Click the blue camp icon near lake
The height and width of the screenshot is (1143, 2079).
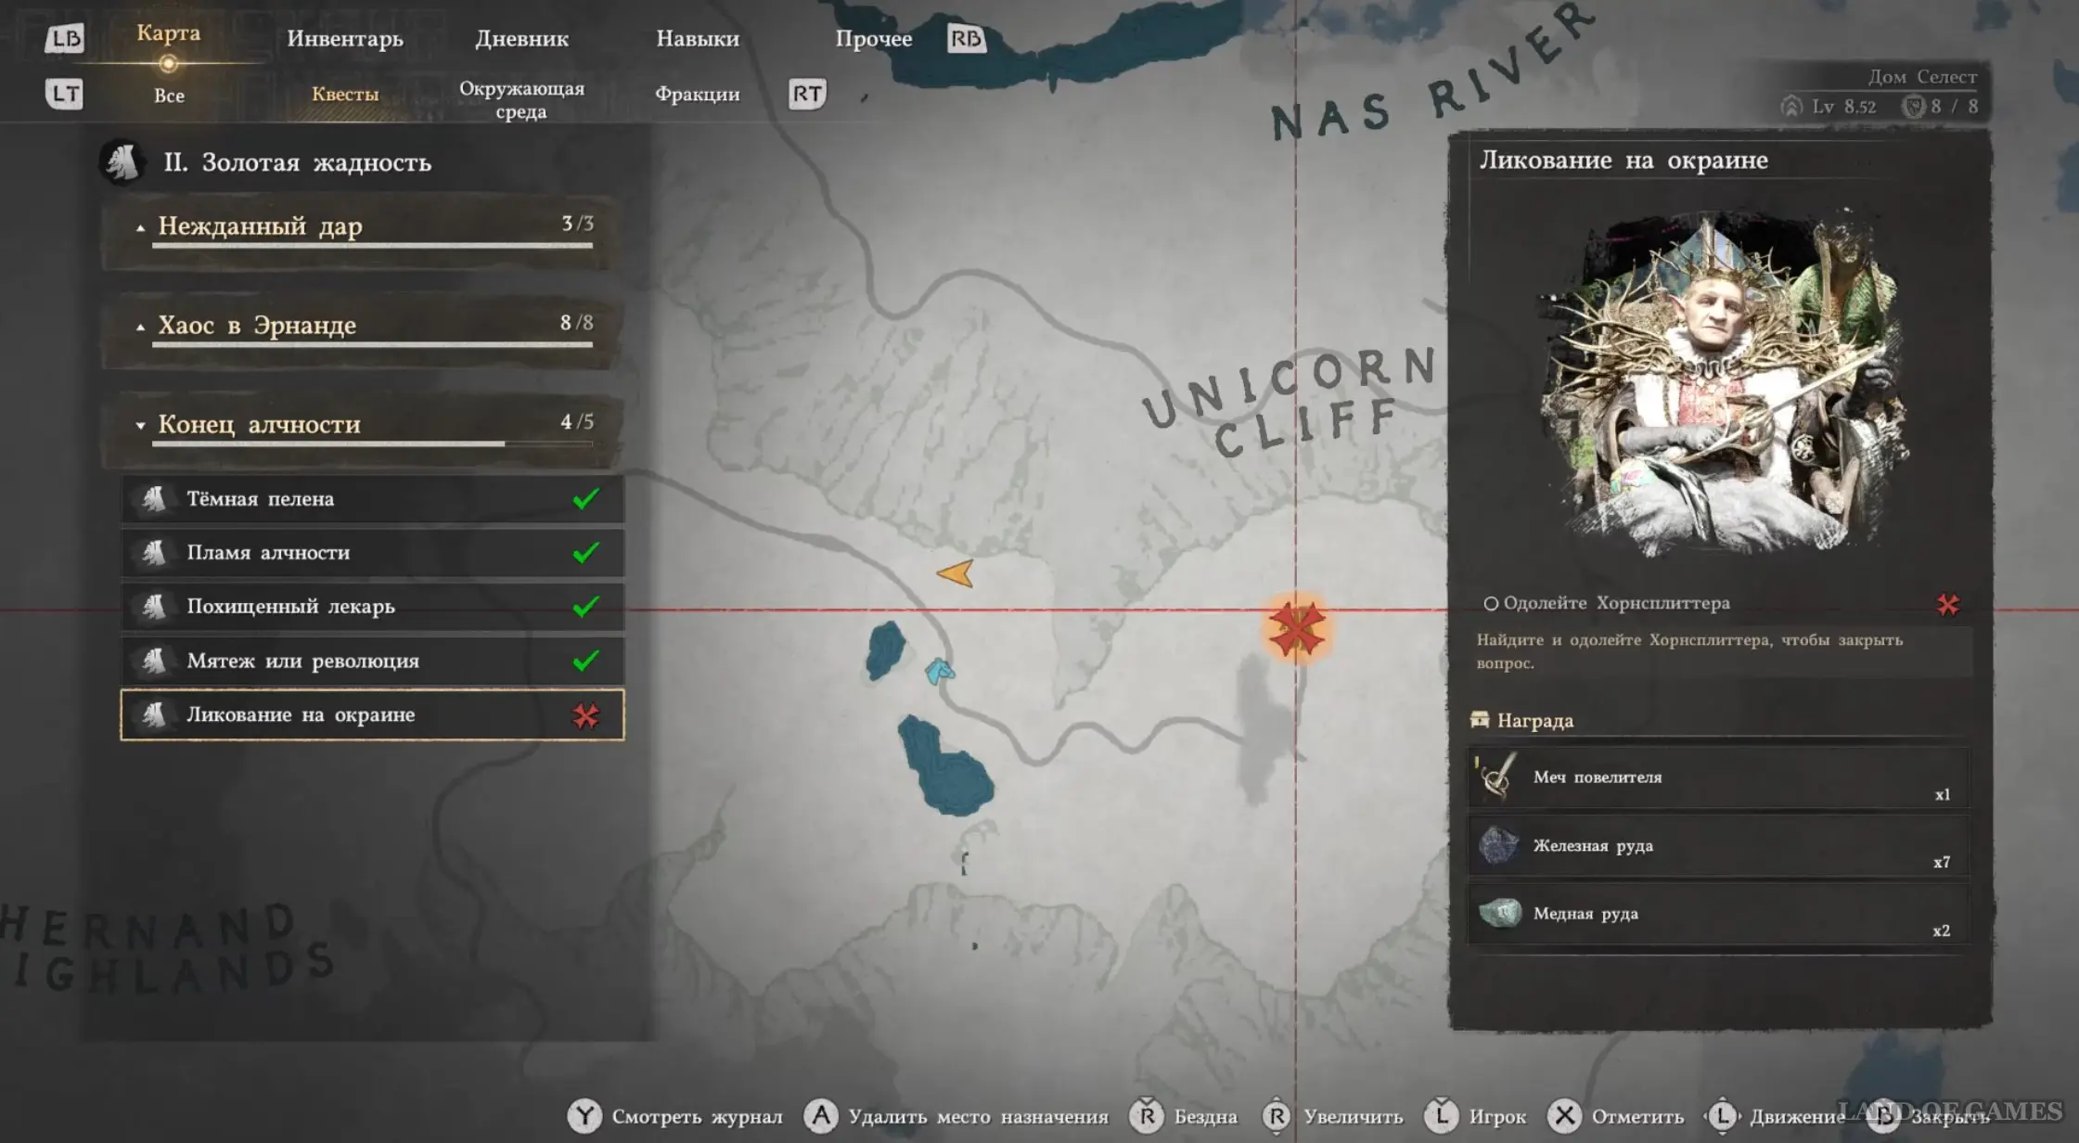coord(939,670)
